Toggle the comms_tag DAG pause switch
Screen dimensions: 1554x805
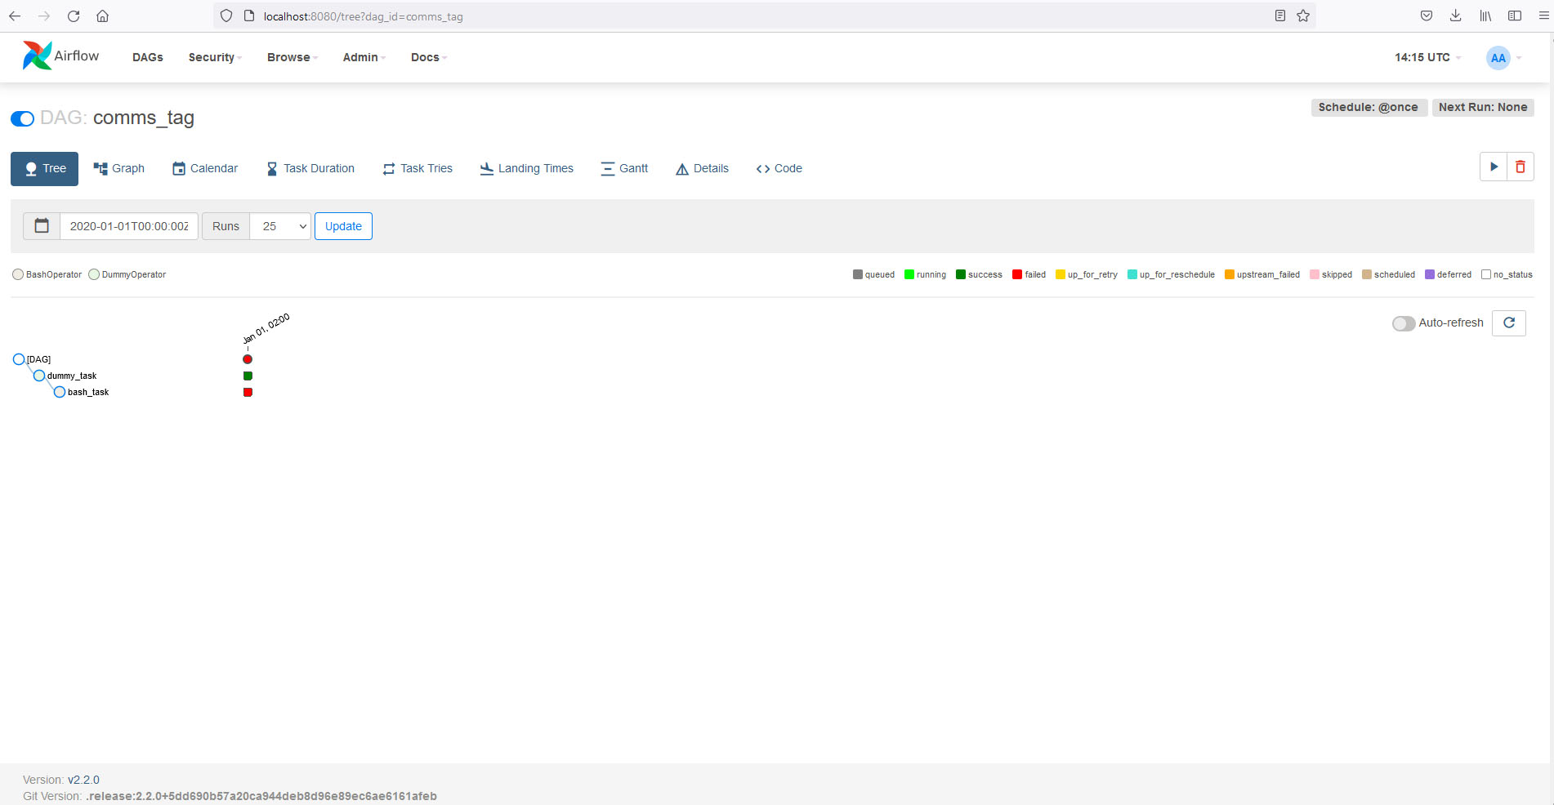[x=23, y=119]
